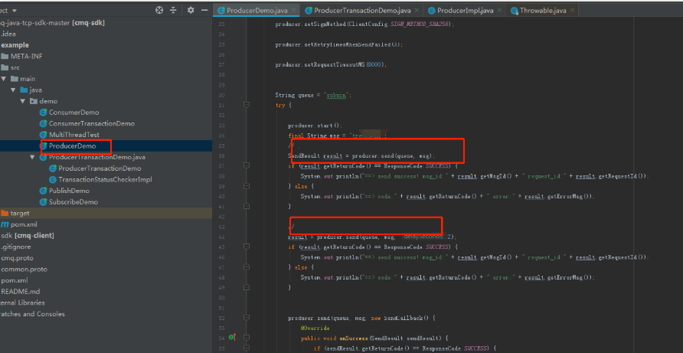Select TransactionStatusCheckerImpl class
Image resolution: width=683 pixels, height=353 pixels.
coord(105,179)
